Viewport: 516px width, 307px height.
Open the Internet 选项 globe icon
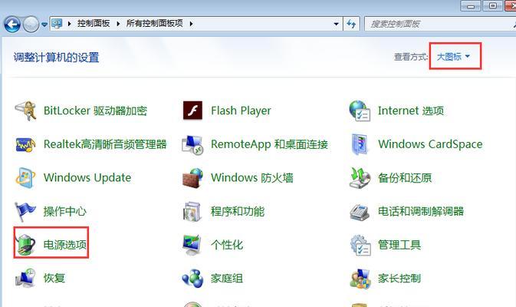tap(360, 111)
